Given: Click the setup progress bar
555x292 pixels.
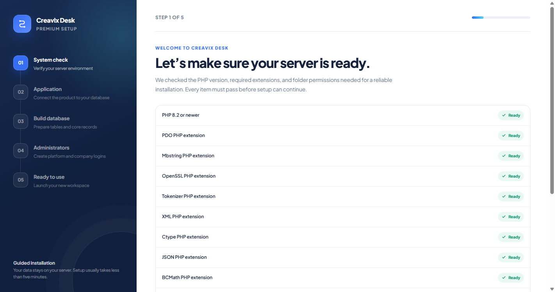Looking at the screenshot, I should (501, 18).
